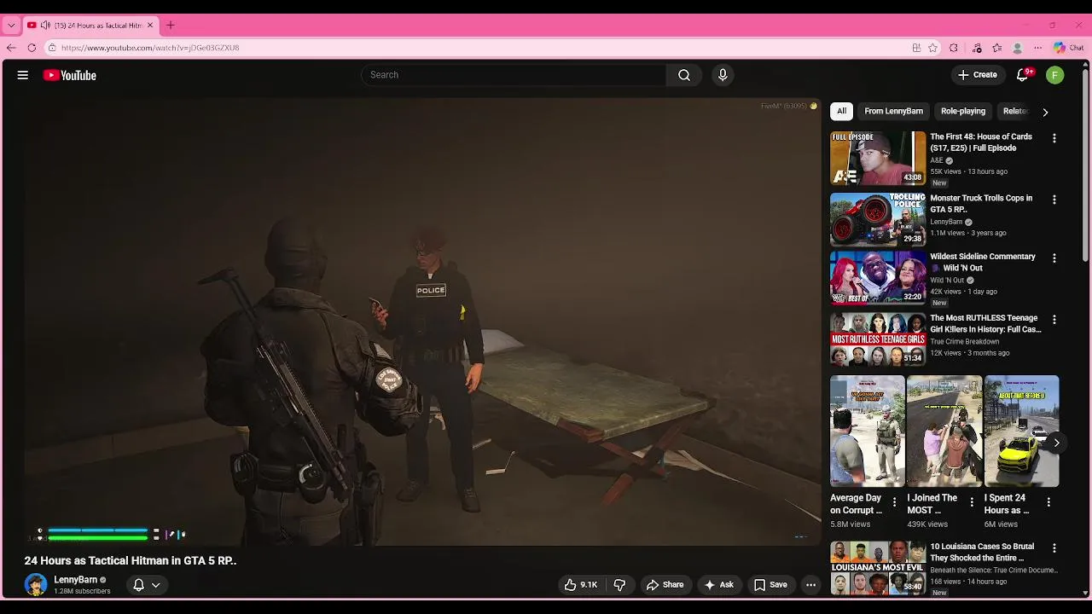Open Most Ruthless Teenage Girls thumbnail
Image resolution: width=1092 pixels, height=614 pixels.
[x=878, y=339]
